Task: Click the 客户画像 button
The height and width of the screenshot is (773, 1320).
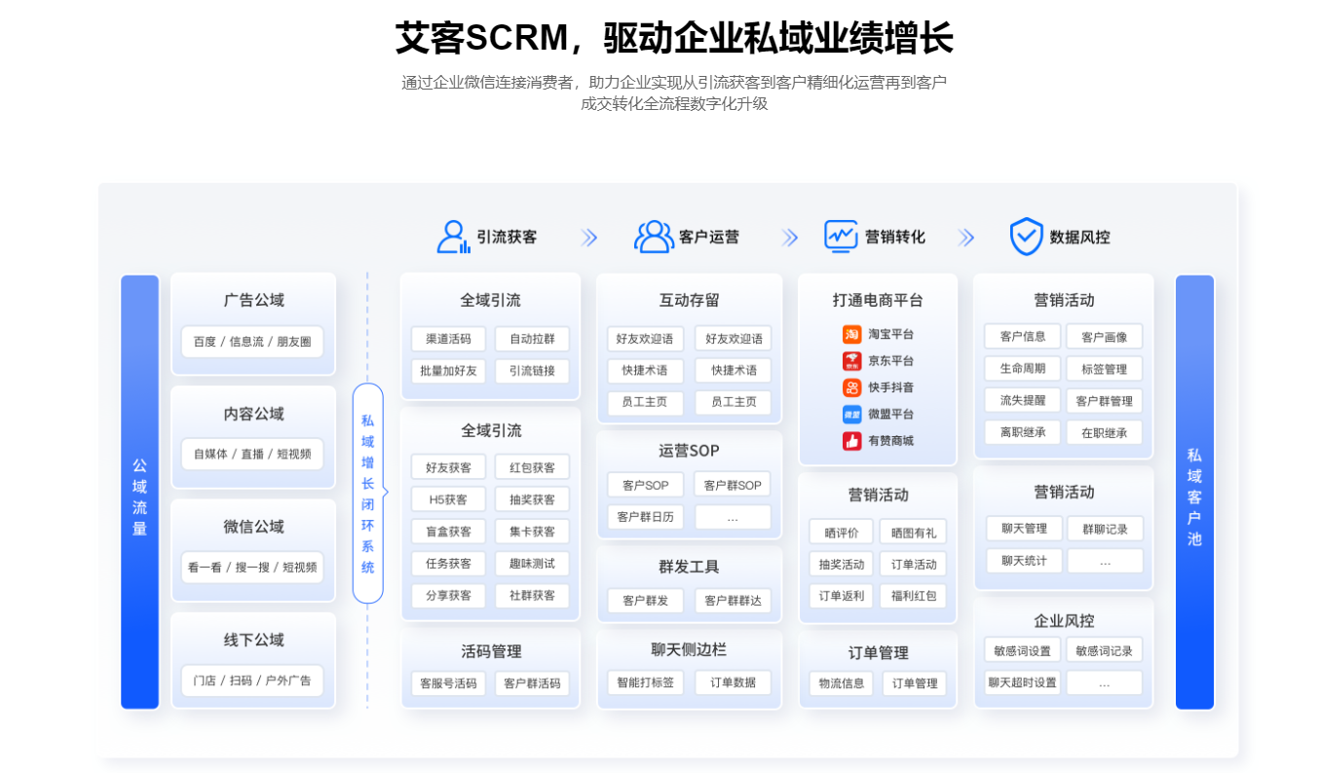Action: point(1104,336)
